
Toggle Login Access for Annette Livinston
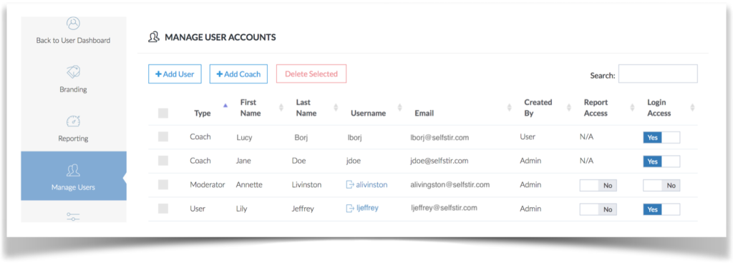[661, 185]
